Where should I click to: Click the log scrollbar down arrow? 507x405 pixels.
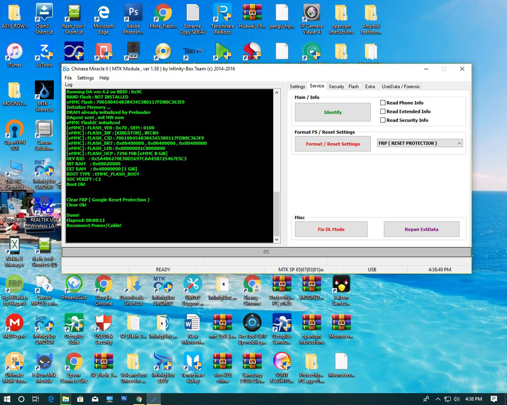[277, 239]
